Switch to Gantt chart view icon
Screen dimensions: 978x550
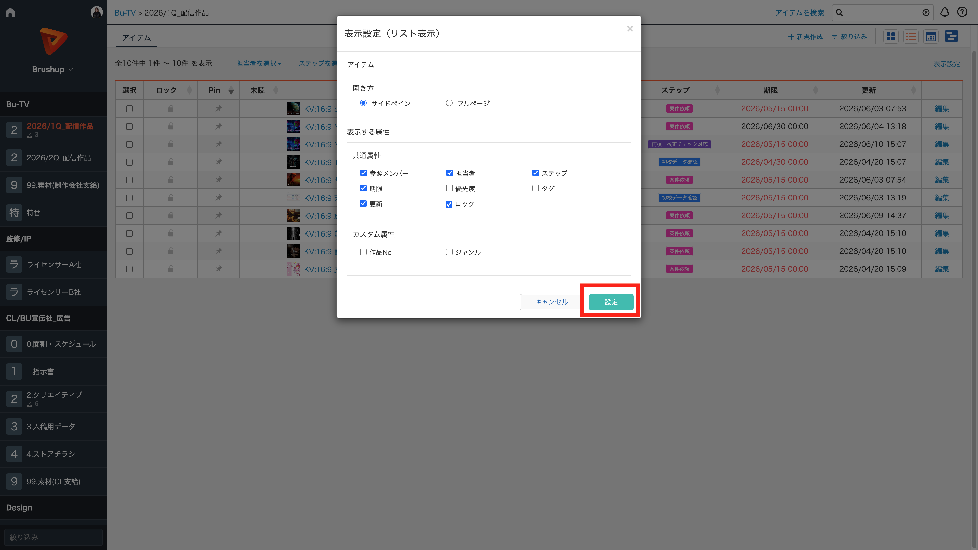coord(952,36)
